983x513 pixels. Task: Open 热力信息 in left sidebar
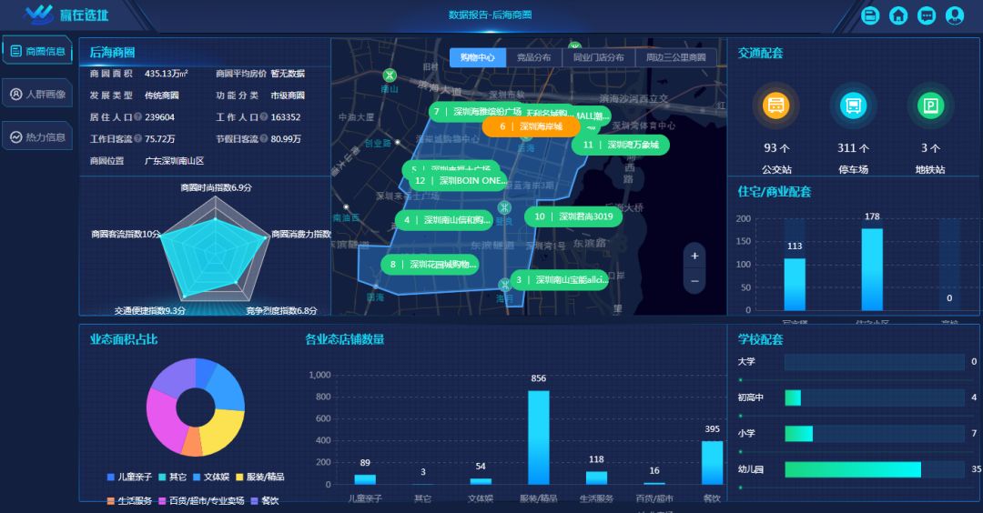point(37,136)
